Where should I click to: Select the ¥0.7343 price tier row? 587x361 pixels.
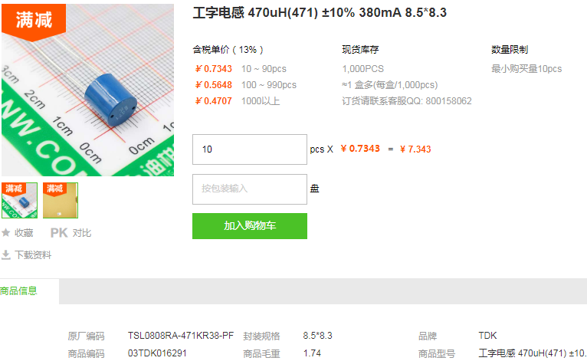tap(241, 69)
